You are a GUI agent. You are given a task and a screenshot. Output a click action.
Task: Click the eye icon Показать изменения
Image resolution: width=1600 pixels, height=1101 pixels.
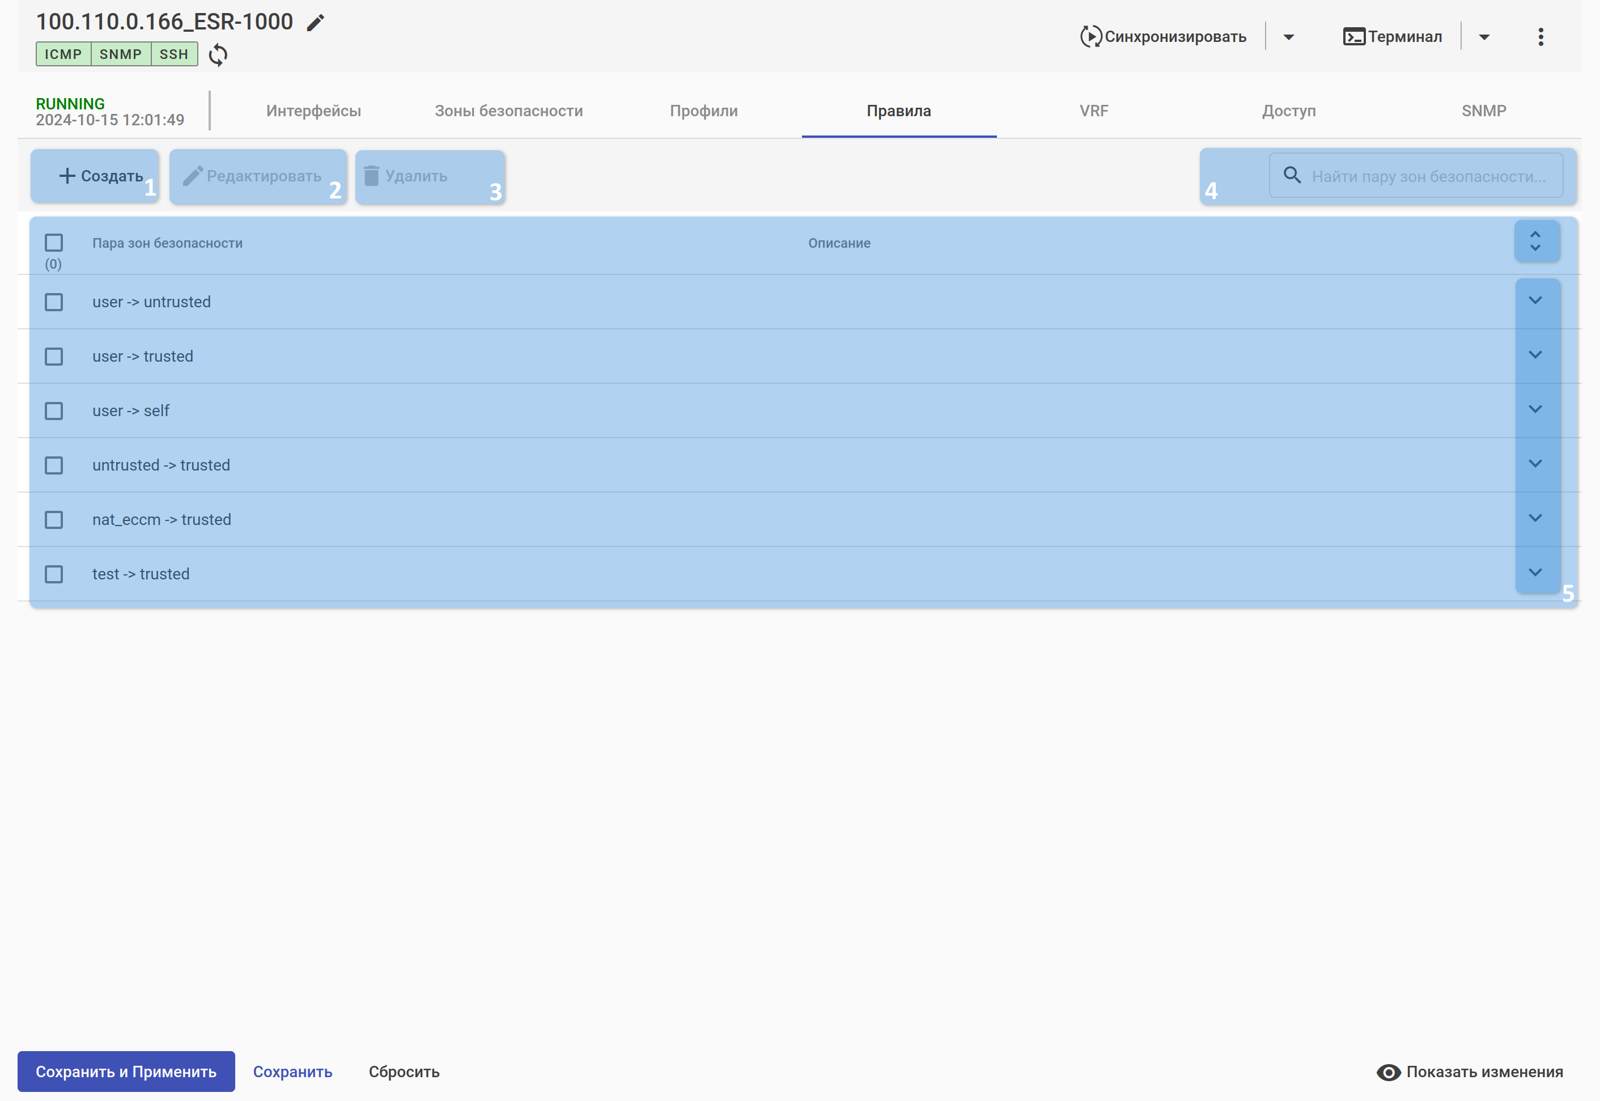click(x=1388, y=1072)
